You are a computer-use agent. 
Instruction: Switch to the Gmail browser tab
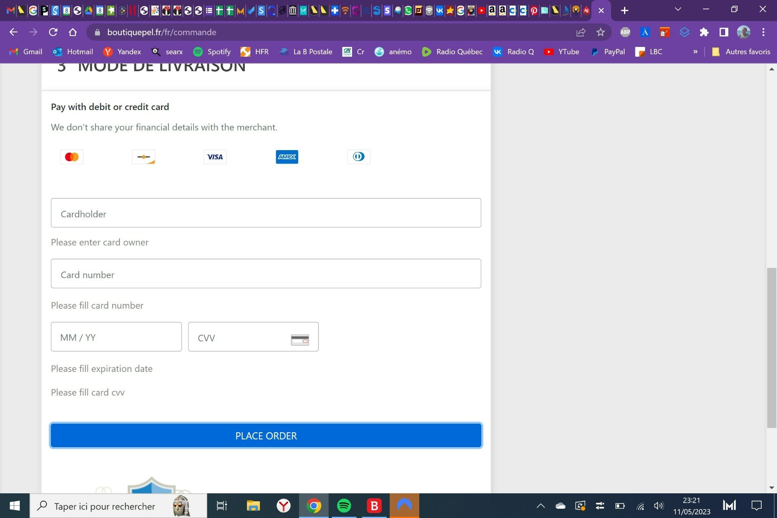coord(11,11)
